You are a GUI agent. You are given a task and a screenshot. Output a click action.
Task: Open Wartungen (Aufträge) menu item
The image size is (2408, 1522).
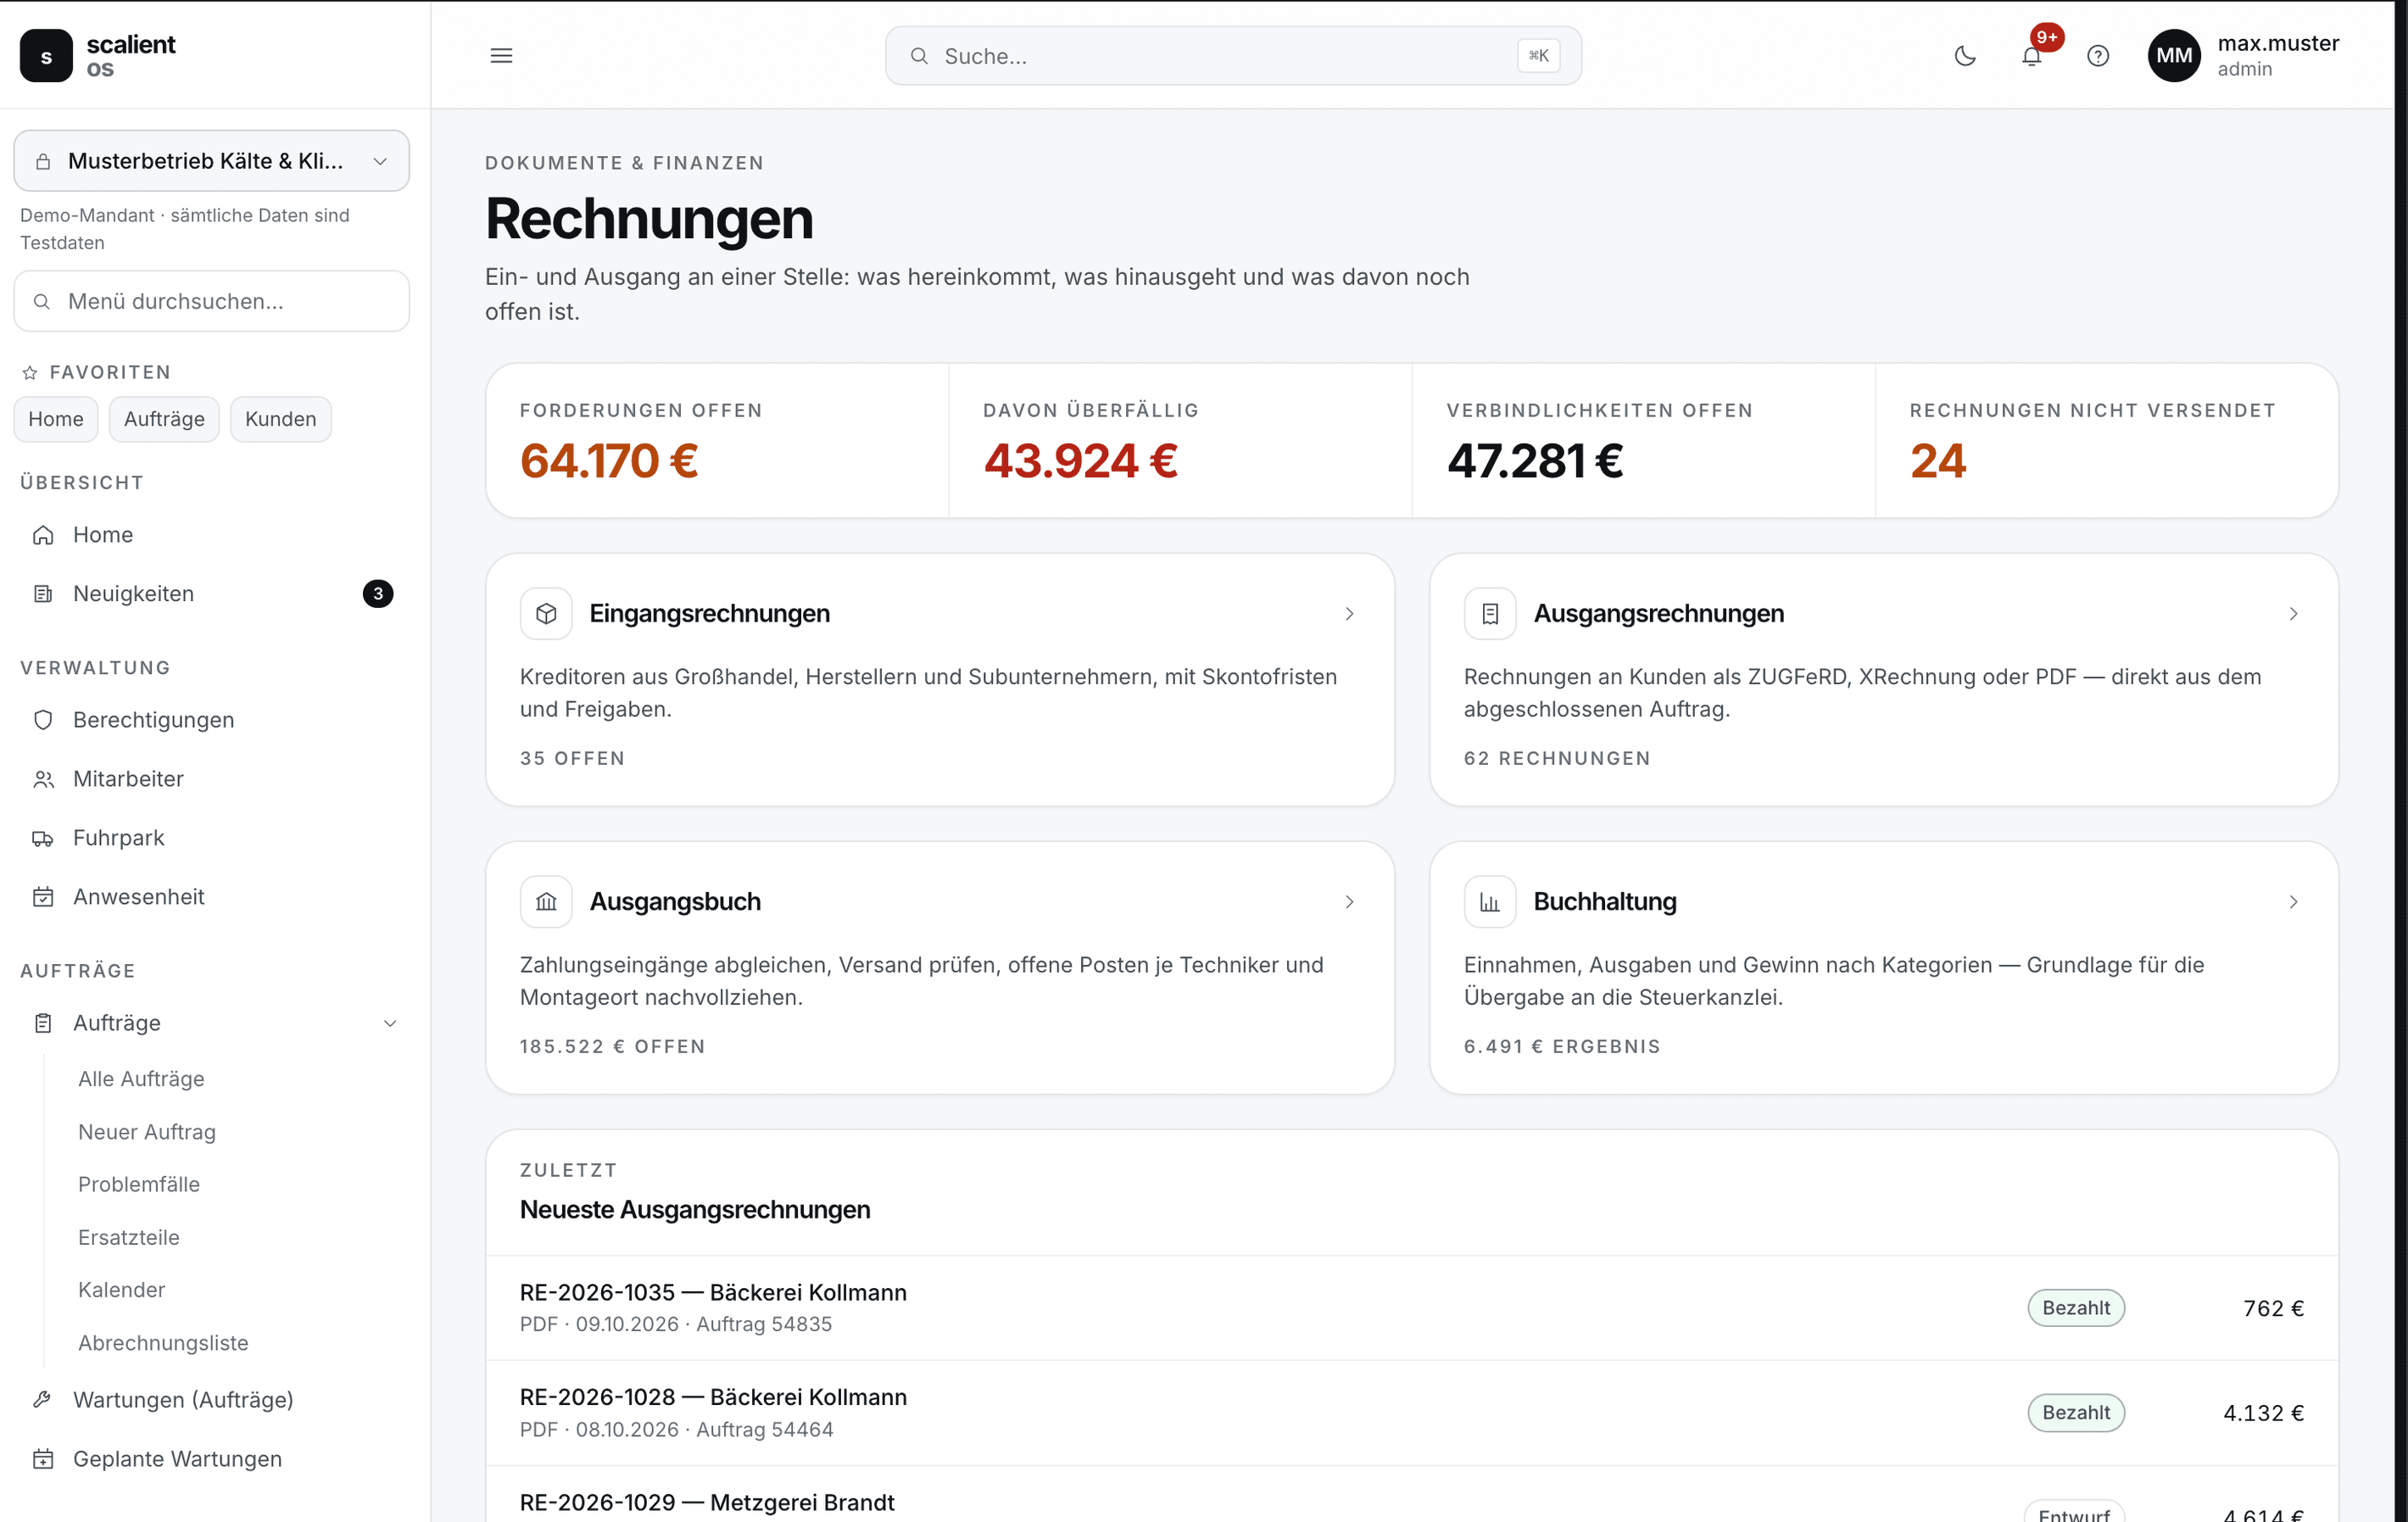coord(212,1400)
